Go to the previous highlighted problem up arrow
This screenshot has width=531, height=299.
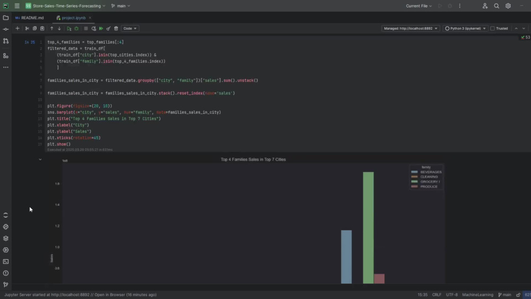click(516, 29)
